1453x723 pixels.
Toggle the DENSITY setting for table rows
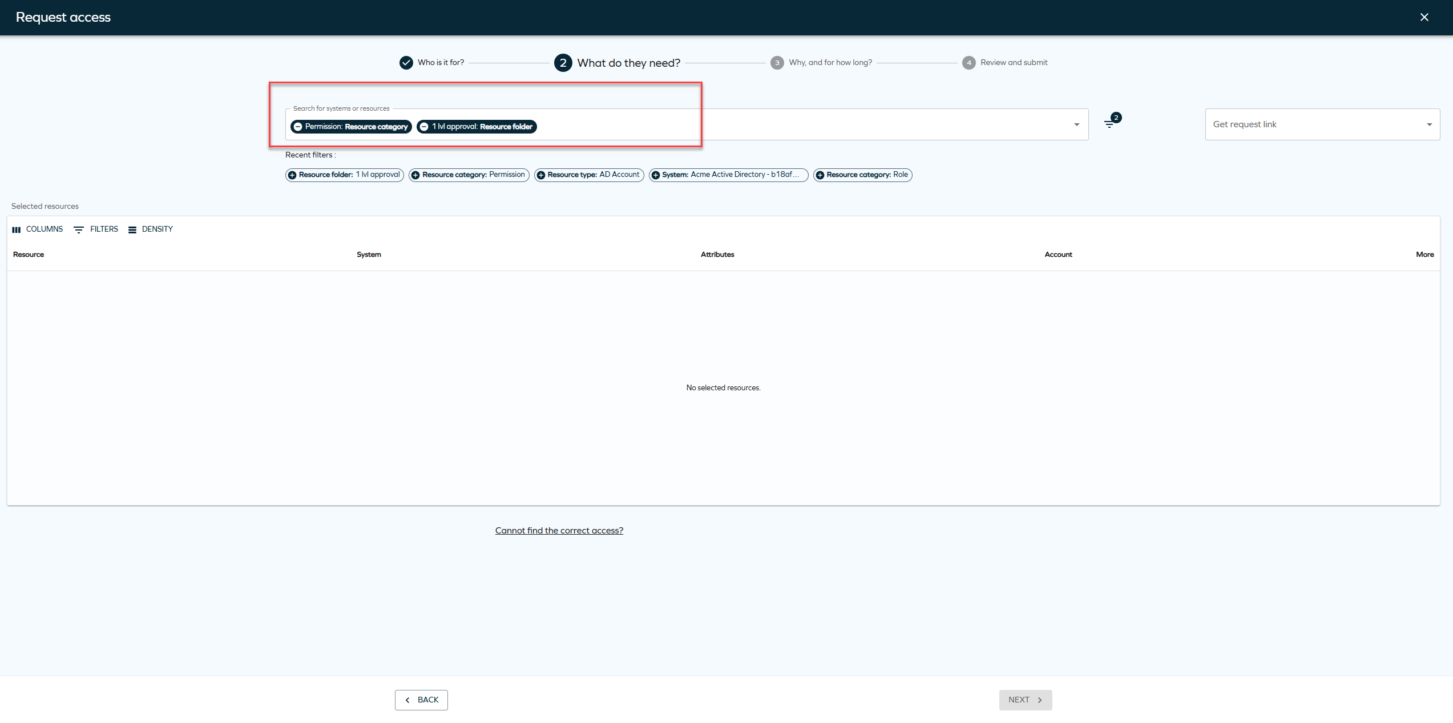(150, 229)
